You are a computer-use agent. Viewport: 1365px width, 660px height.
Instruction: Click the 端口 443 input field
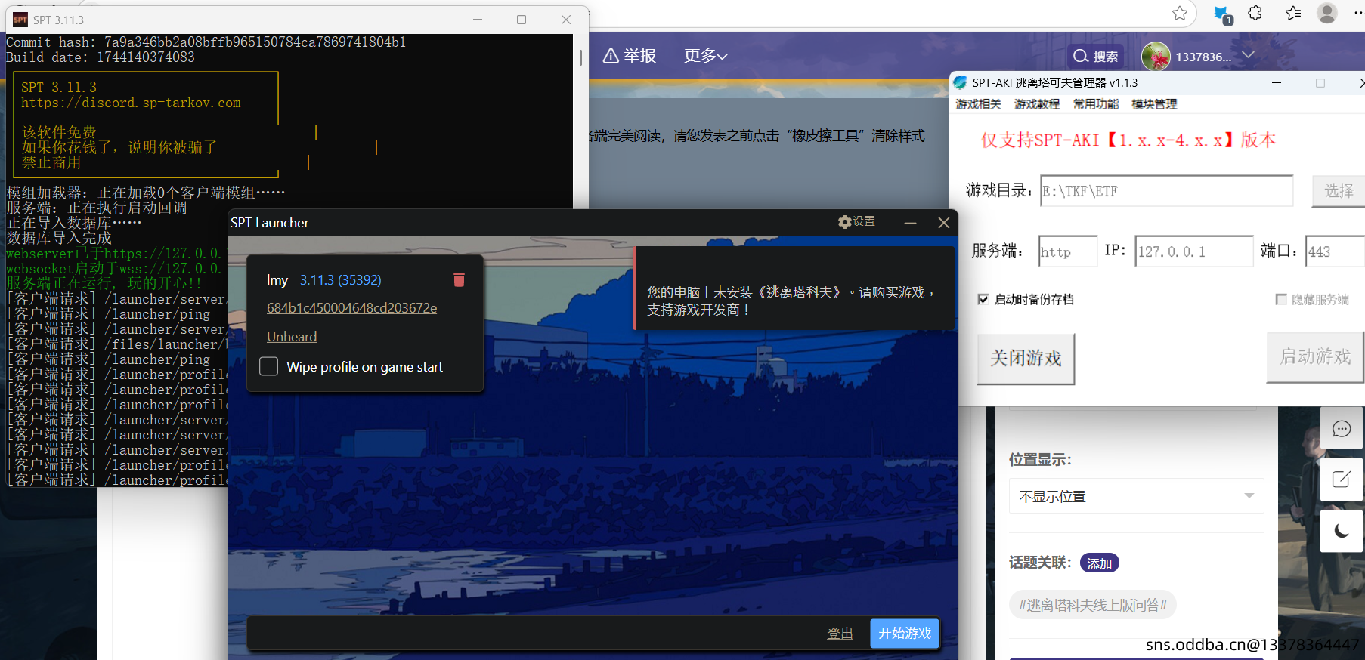(1335, 251)
